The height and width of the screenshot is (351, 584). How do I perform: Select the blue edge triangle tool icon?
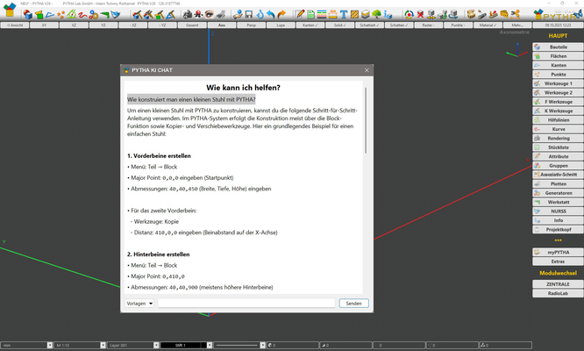(50, 15)
